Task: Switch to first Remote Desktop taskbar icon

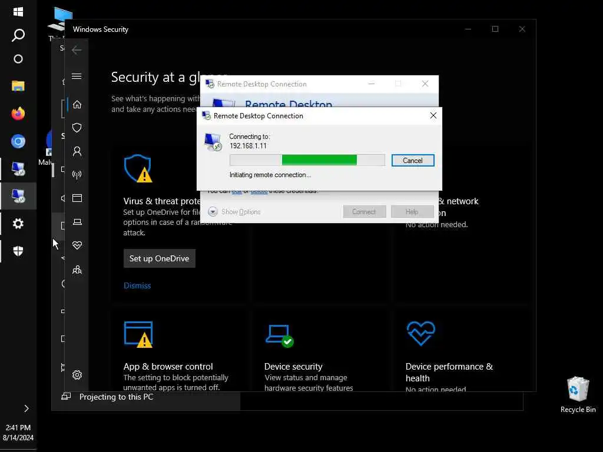Action: pos(18,169)
